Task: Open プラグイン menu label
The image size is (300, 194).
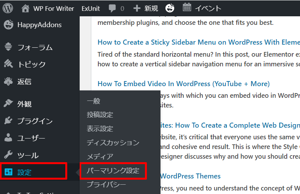Action: 35,121
